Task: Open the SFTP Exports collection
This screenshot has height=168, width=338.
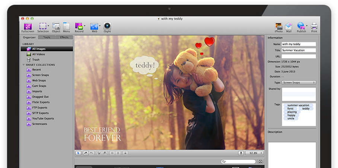Action: click(x=47, y=113)
